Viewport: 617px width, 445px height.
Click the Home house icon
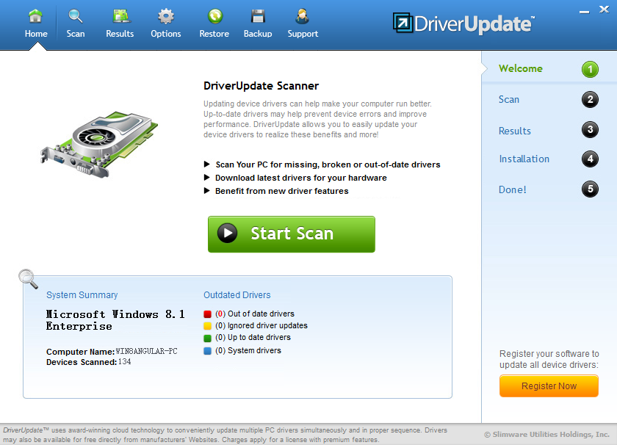tap(35, 16)
